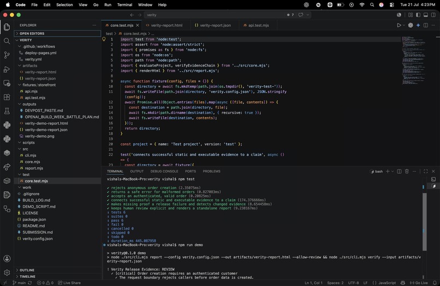Open the Testing flask view
This screenshot has height=286, width=440.
7,111
